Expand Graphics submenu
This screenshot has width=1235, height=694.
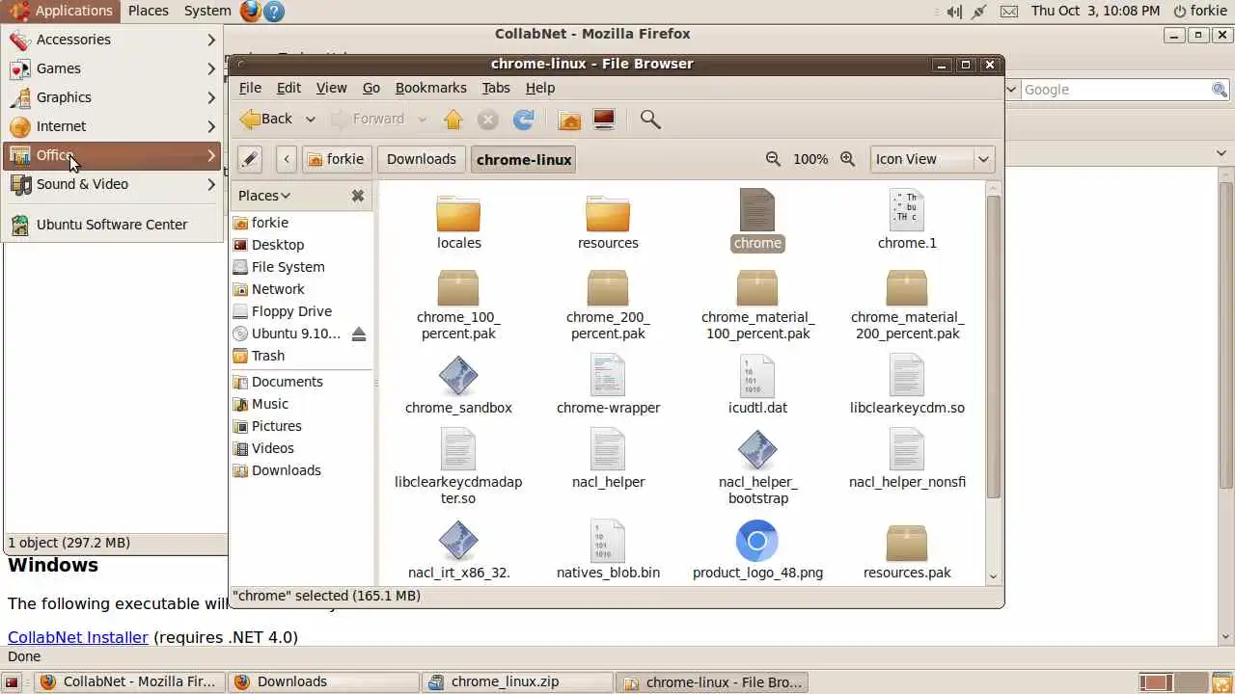coord(113,97)
